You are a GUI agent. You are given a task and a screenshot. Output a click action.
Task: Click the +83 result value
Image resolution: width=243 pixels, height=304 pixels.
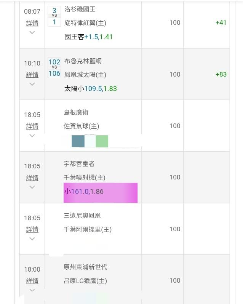(221, 75)
